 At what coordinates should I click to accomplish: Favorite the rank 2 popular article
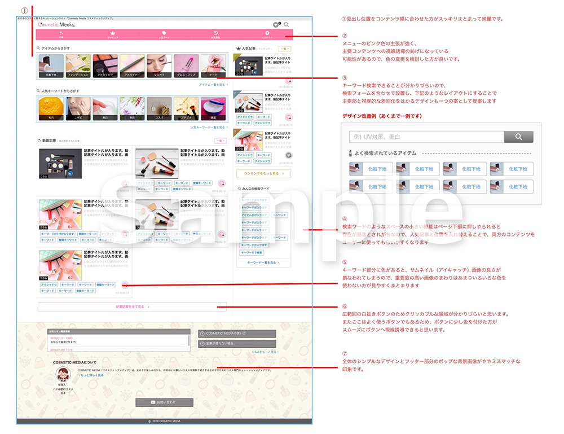point(288,117)
